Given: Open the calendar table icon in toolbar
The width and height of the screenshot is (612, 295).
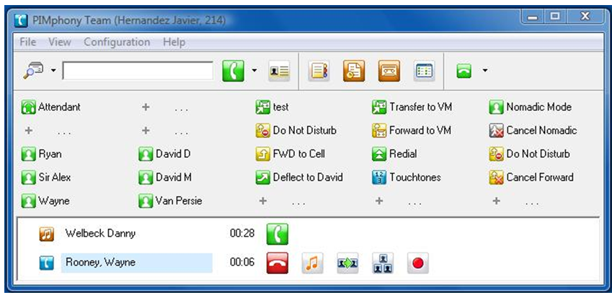Looking at the screenshot, I should (425, 71).
